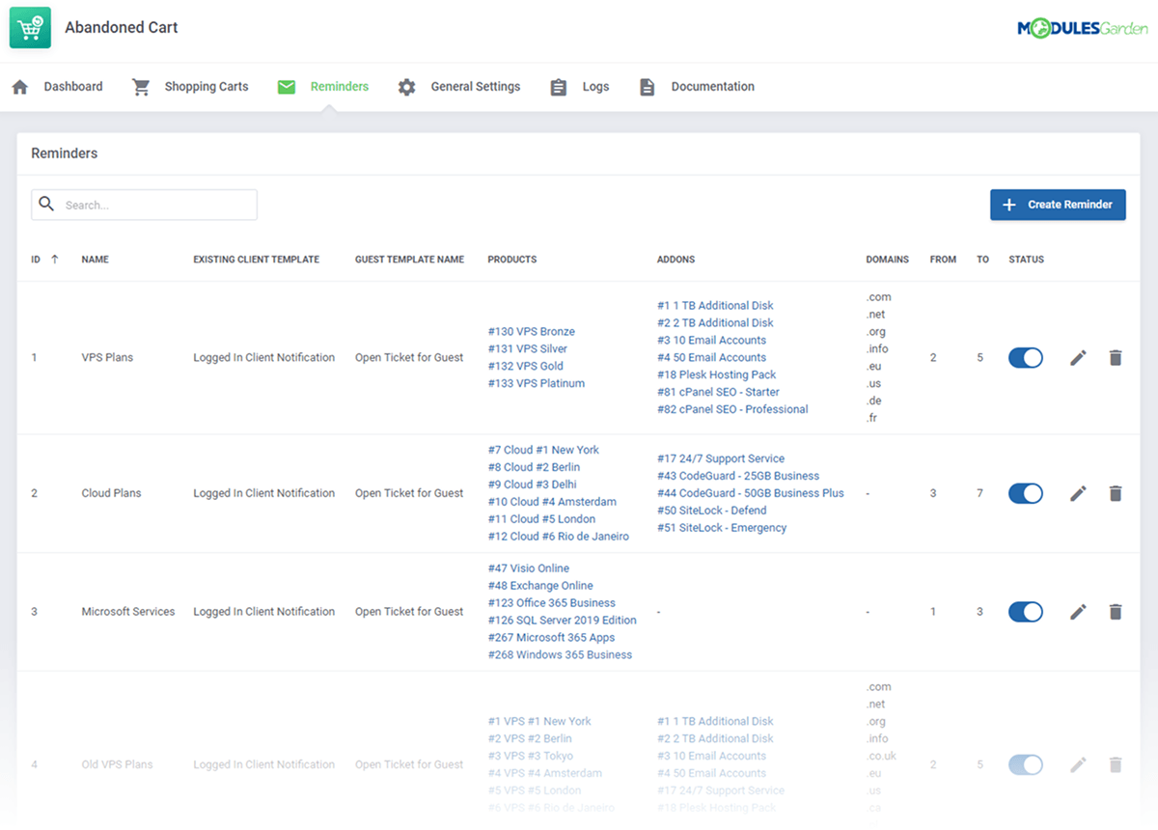Delete the Microsoft Services reminder

(x=1116, y=612)
